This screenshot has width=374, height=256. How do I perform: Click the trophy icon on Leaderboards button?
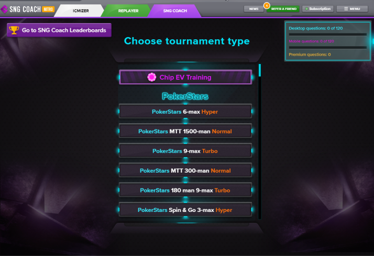pos(14,30)
